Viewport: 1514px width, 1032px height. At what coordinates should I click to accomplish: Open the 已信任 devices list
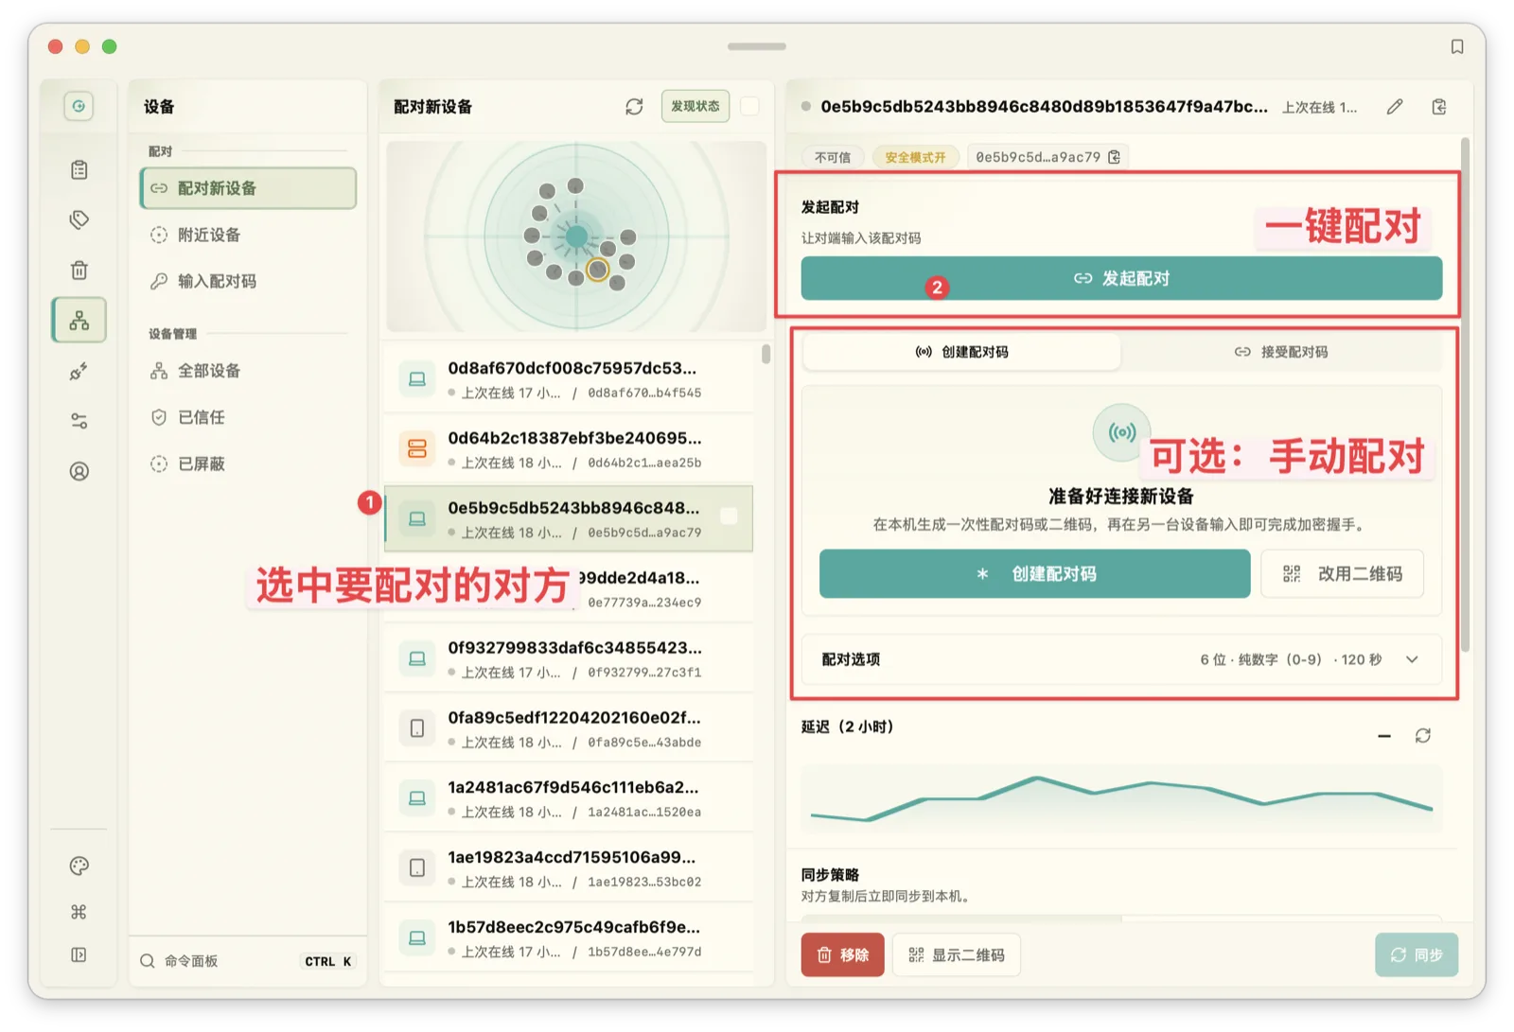tap(248, 417)
